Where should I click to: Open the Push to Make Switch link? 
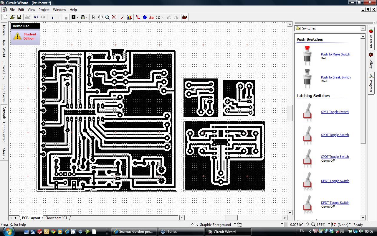[x=335, y=54]
